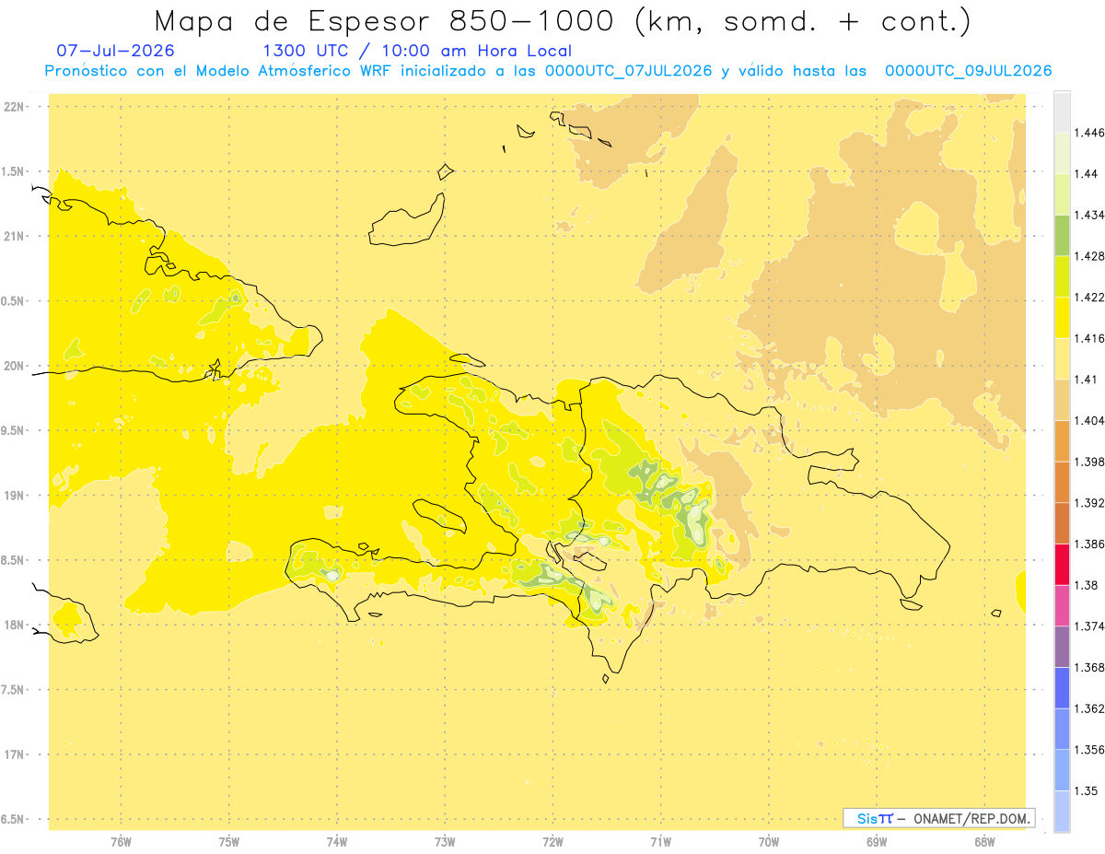This screenshot has height=854, width=1105.
Task: Click the "1.434" colorbar value
Action: click(1088, 215)
